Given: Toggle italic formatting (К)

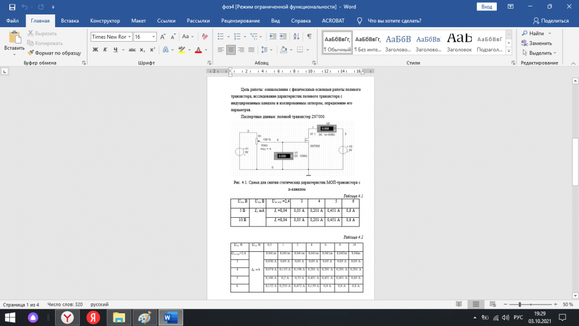Looking at the screenshot, I should 106,50.
